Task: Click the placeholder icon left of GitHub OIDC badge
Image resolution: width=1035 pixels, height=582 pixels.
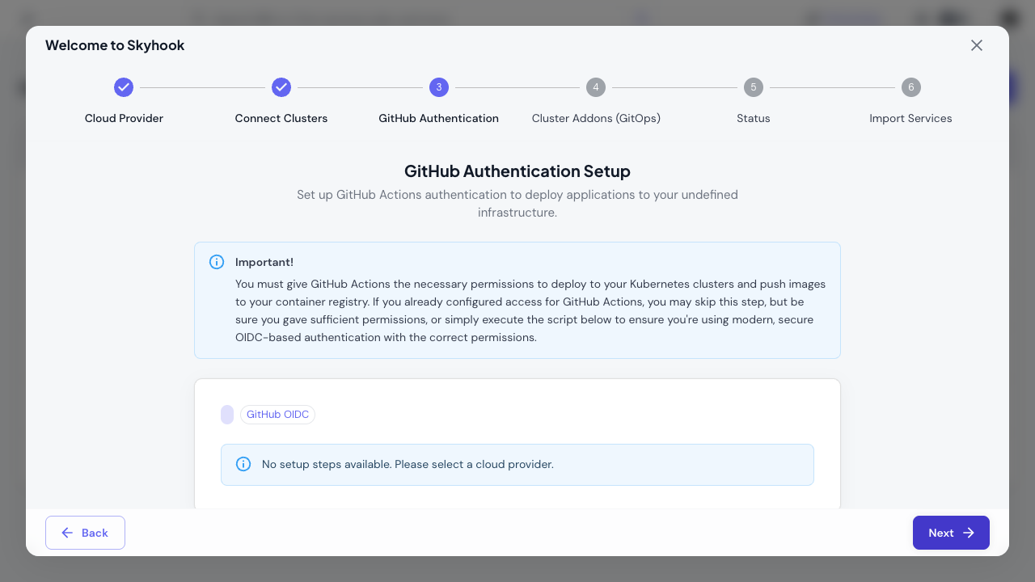Action: click(227, 414)
